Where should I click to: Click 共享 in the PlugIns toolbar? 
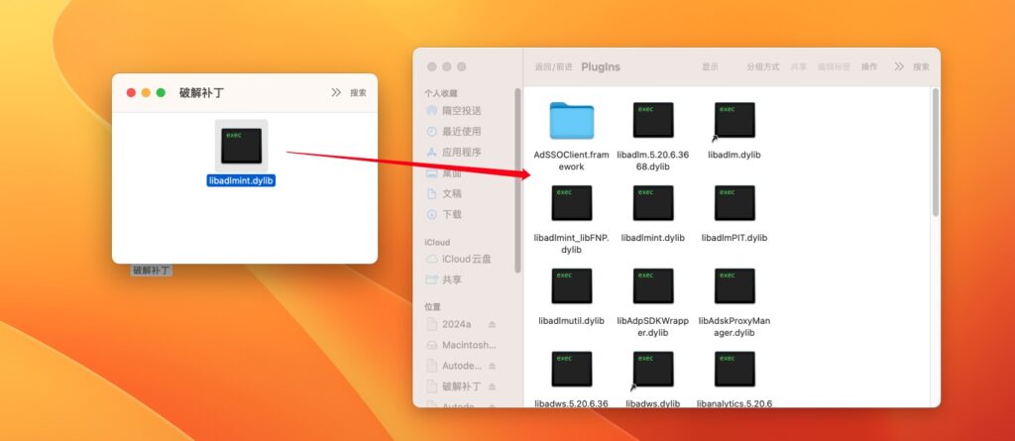(x=798, y=66)
